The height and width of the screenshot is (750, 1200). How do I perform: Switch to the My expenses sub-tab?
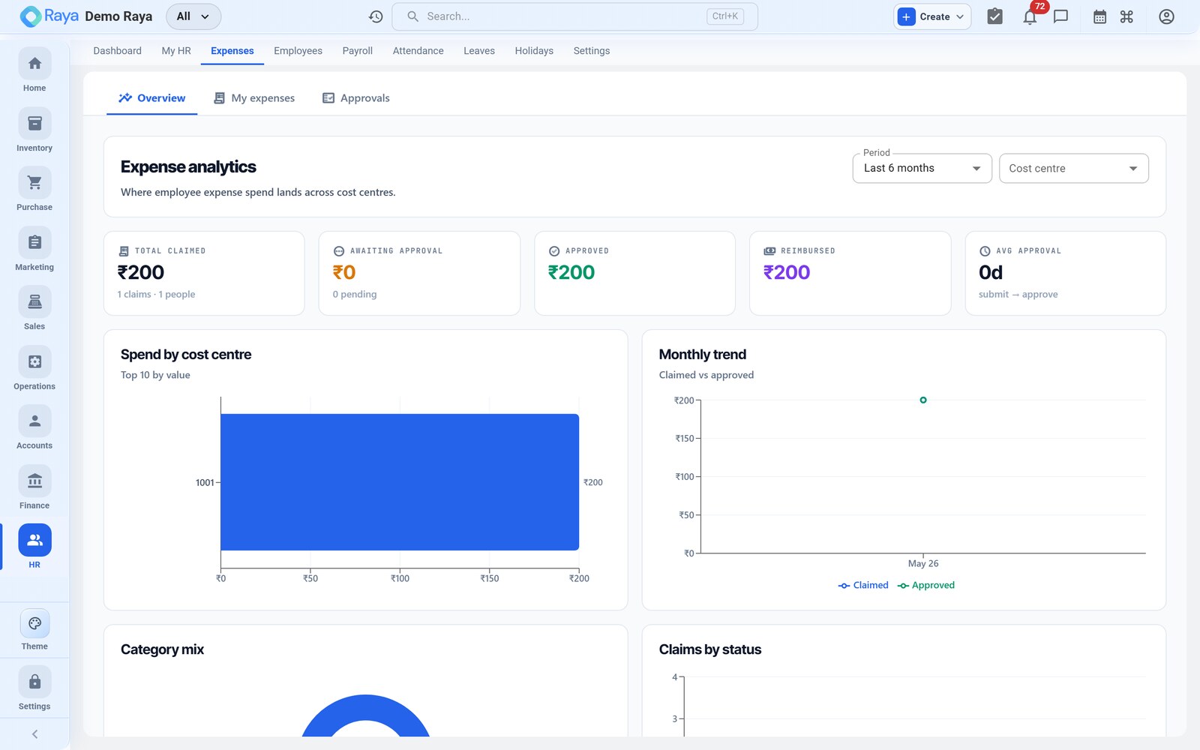point(254,98)
